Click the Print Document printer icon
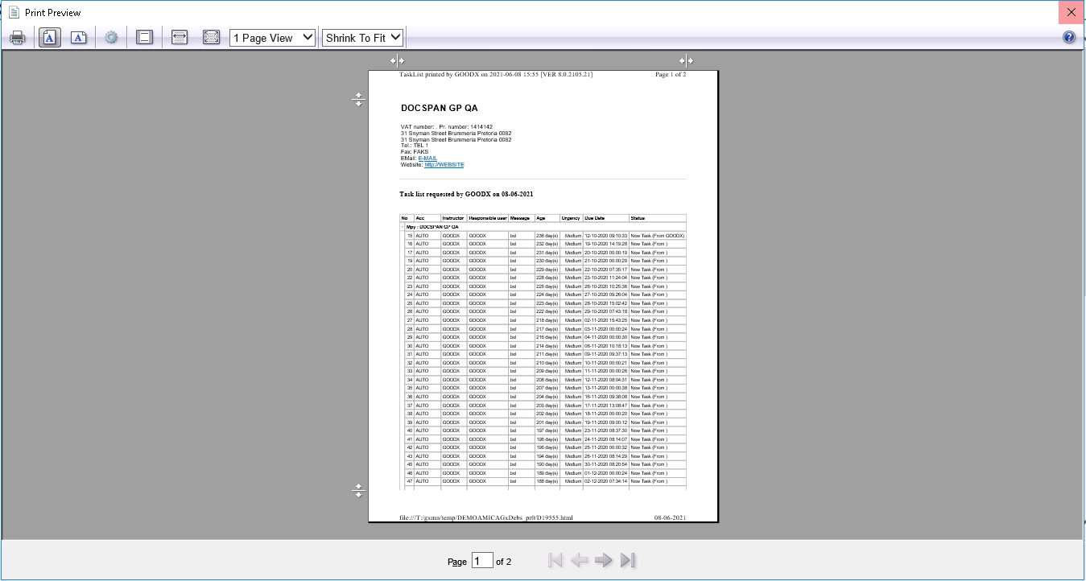 (x=18, y=38)
